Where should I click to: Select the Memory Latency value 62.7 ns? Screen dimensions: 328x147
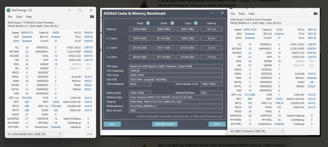coord(212,29)
